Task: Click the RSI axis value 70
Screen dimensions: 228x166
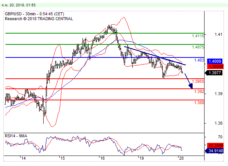Action: pyautogui.click(x=220, y=137)
